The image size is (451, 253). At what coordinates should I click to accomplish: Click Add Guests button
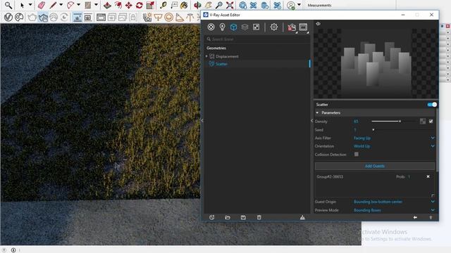point(375,166)
